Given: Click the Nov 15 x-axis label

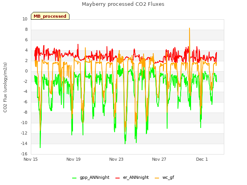Looking at the screenshot, I should [30, 159].
